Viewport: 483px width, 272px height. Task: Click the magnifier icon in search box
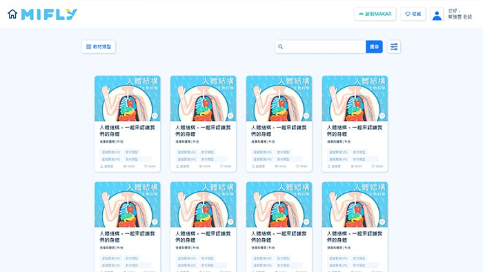pos(280,47)
